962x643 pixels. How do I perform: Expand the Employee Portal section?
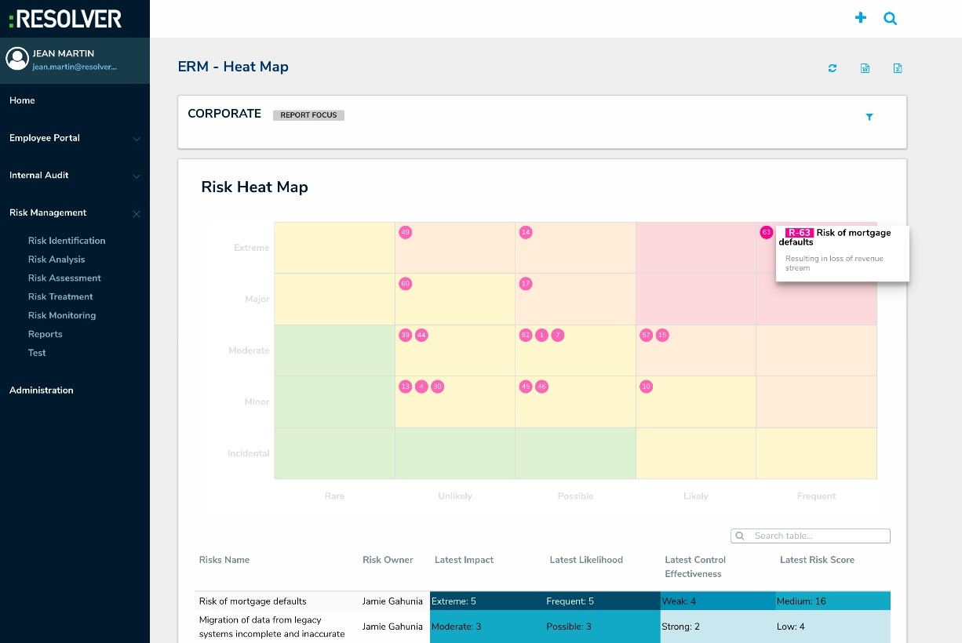pyautogui.click(x=43, y=138)
